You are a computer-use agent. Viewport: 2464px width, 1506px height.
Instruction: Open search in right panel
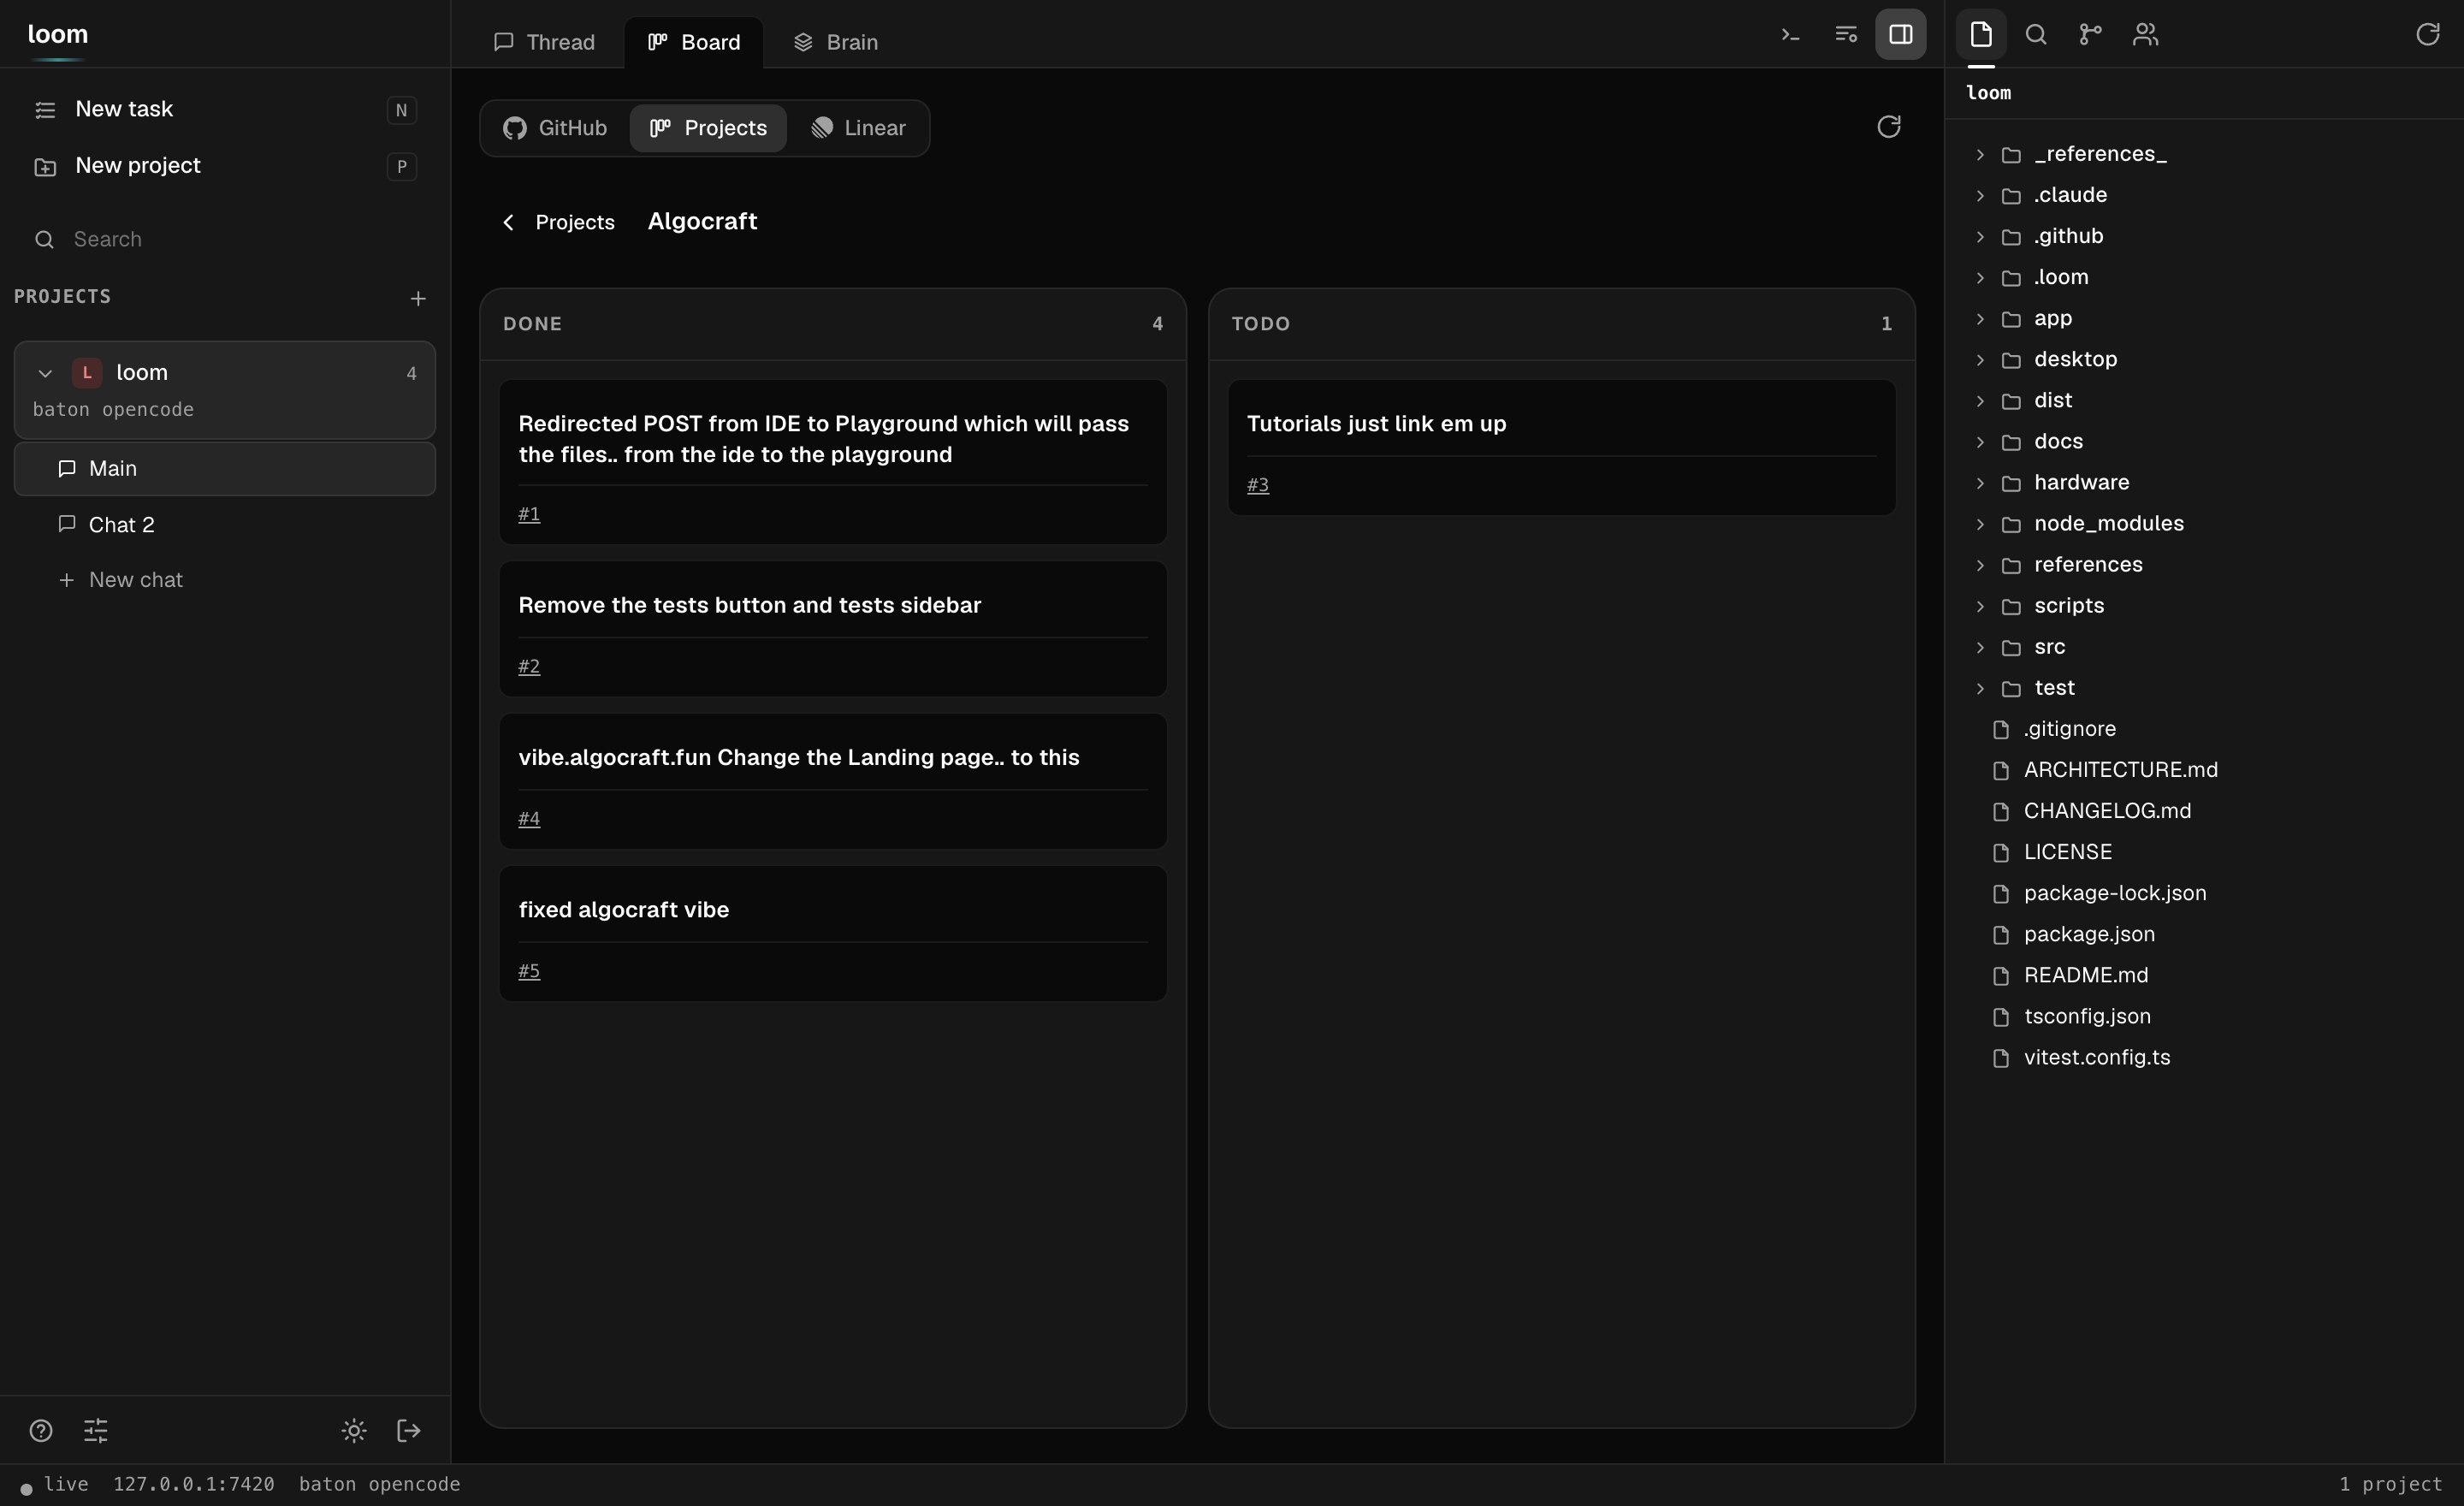pos(2036,35)
